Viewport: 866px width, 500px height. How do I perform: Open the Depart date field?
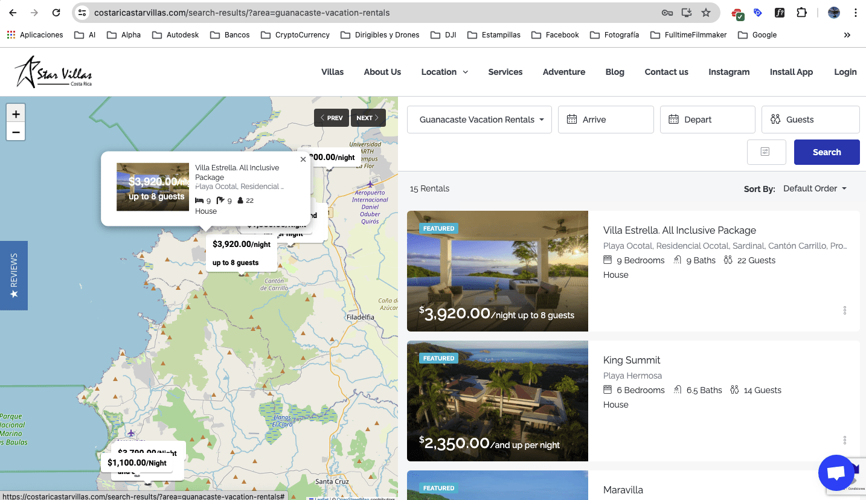[708, 120]
